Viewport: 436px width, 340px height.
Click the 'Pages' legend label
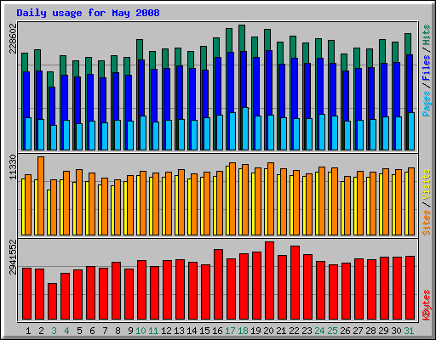pyautogui.click(x=427, y=104)
